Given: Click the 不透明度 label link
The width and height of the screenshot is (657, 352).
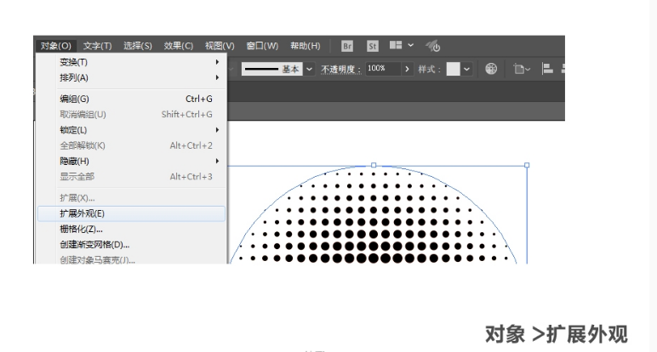Looking at the screenshot, I should point(340,69).
